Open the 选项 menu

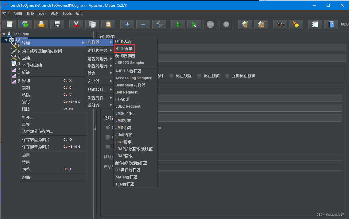point(54,14)
